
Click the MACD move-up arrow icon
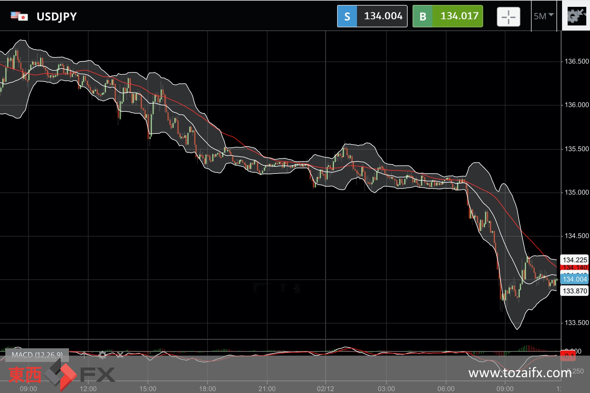point(84,355)
